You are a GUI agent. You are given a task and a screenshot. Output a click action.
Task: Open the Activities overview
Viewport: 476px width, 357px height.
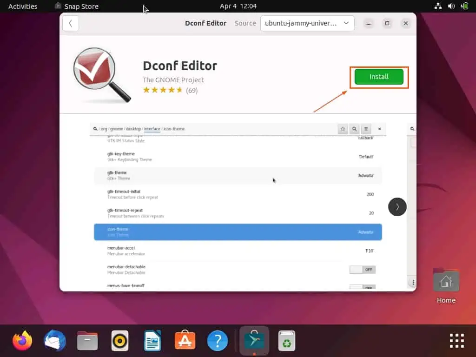pos(22,6)
